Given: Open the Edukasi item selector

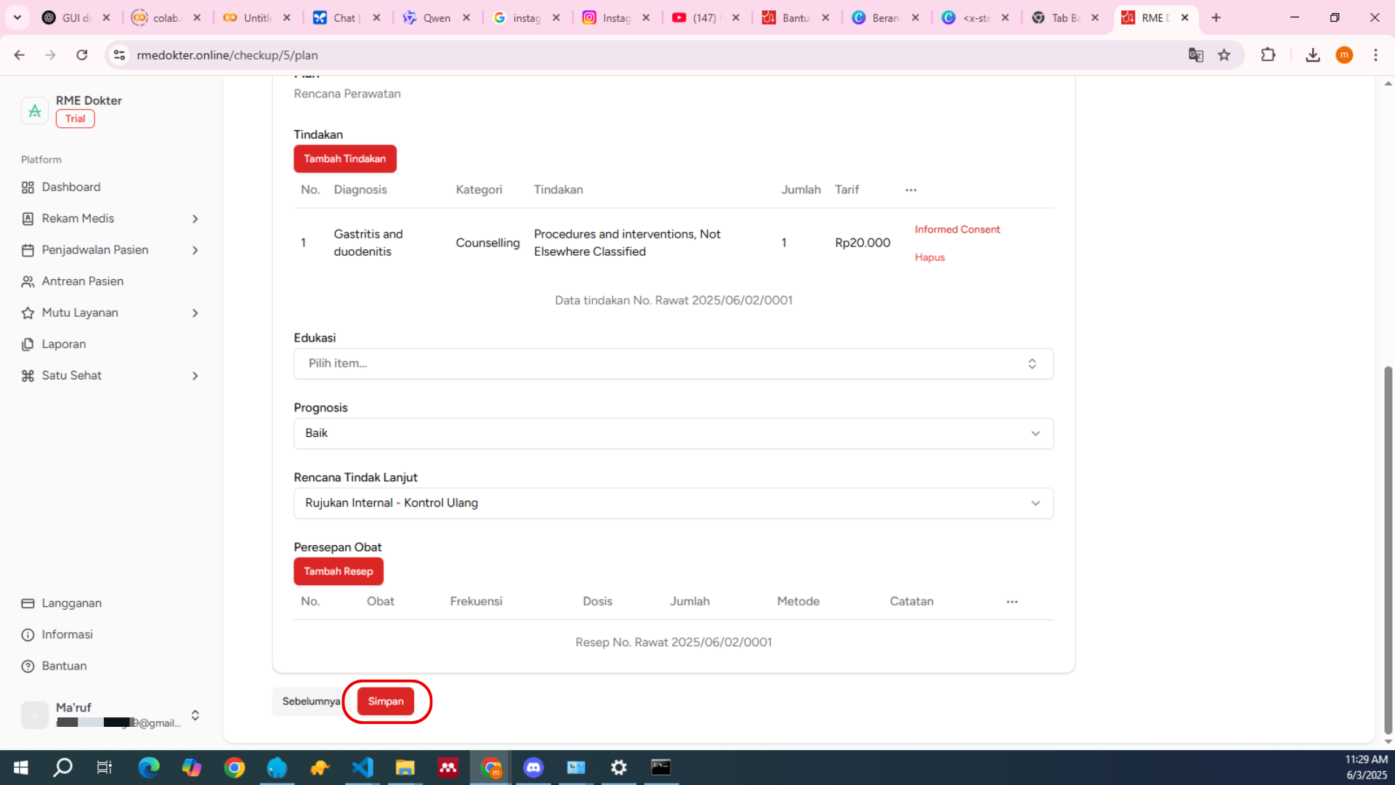Looking at the screenshot, I should click(673, 363).
